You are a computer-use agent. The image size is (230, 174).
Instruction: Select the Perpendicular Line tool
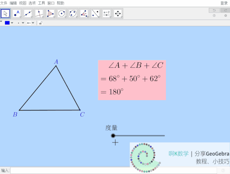(x=39, y=14)
